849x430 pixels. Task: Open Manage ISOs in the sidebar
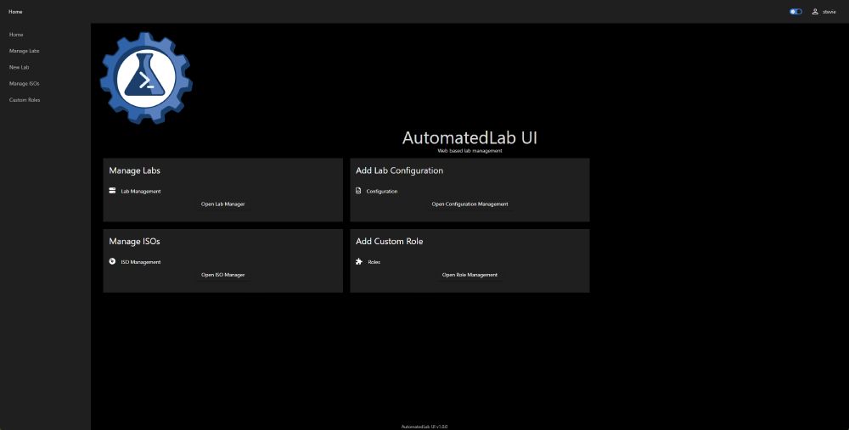(25, 83)
